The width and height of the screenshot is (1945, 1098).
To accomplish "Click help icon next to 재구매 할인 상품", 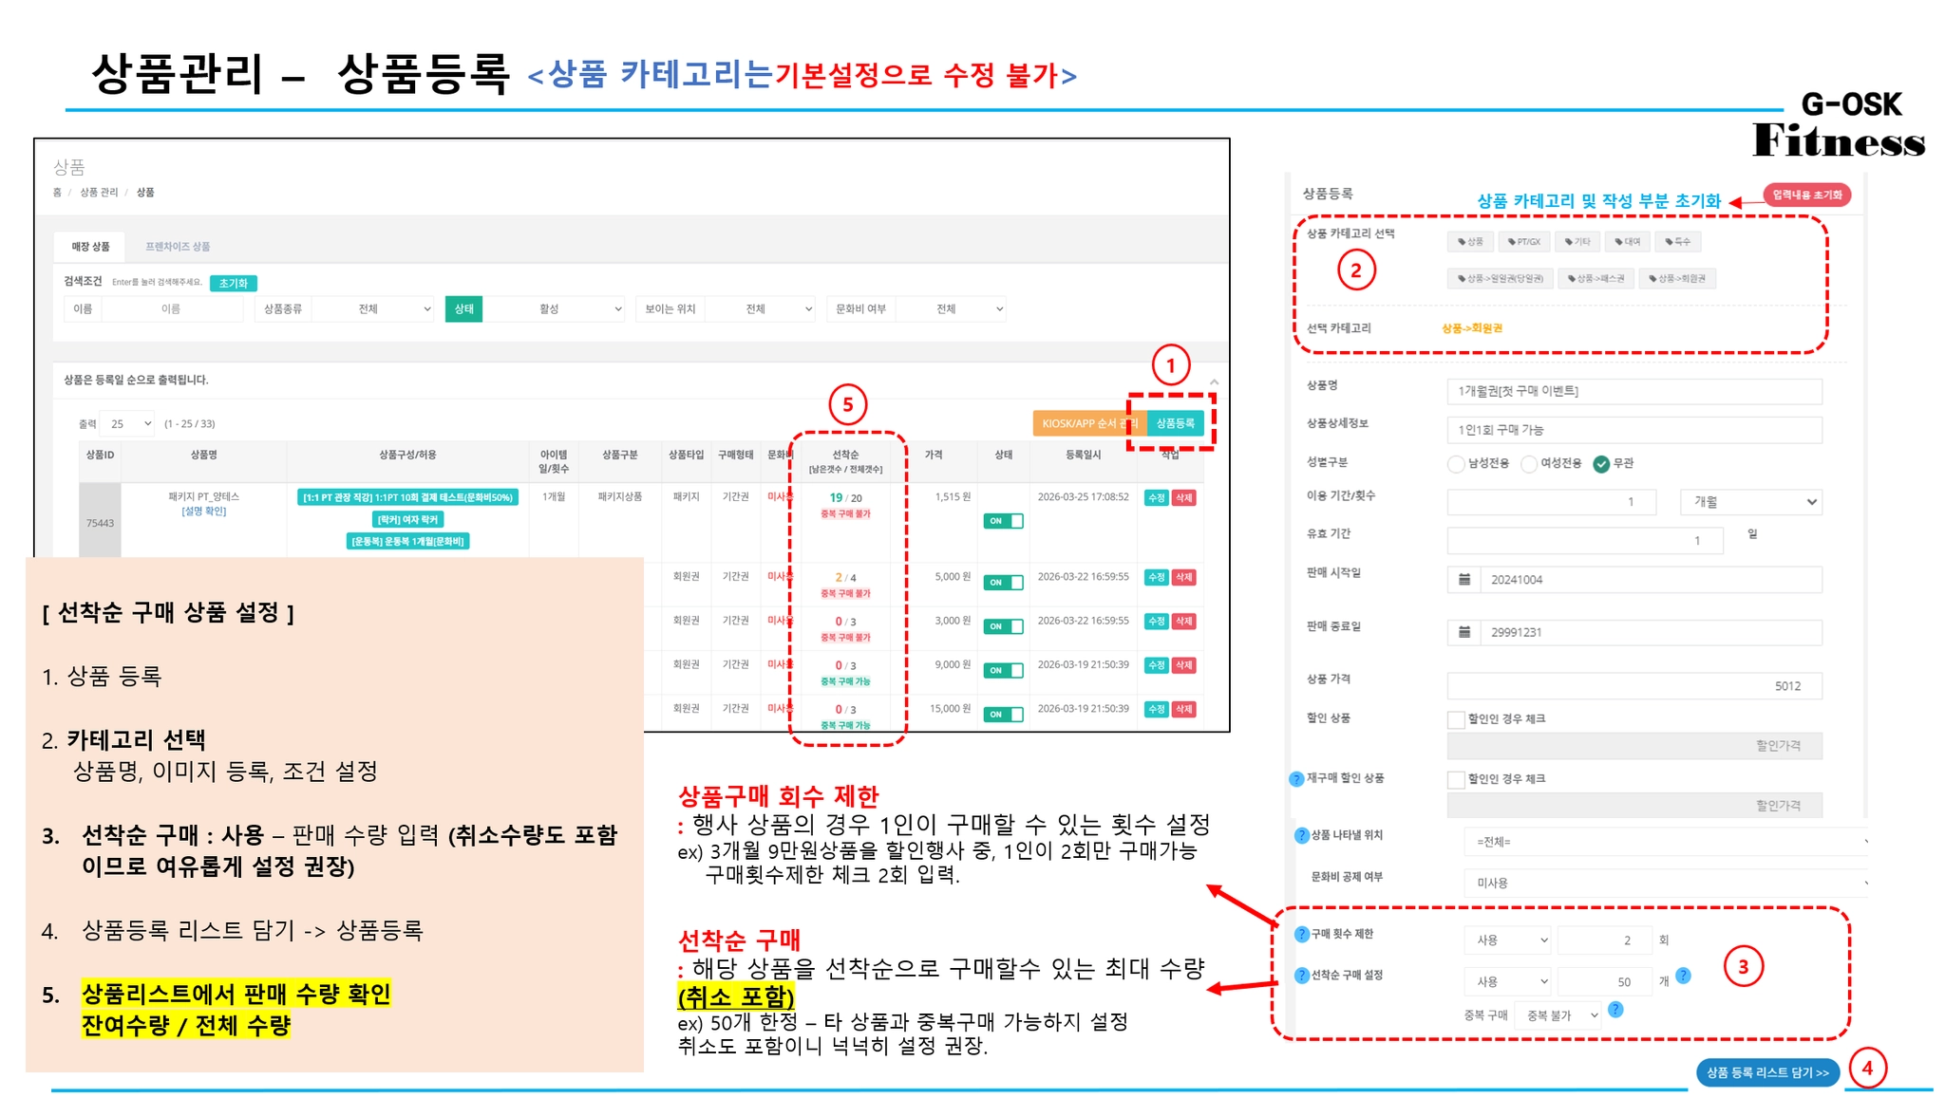I will (x=1296, y=779).
